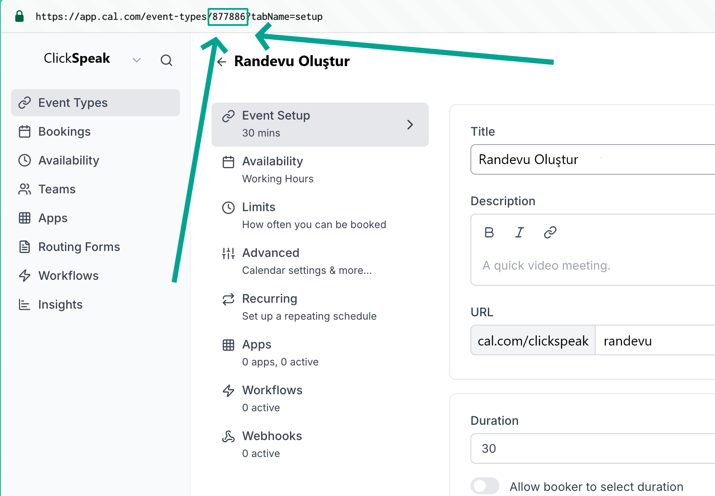Go back using the left arrow
715x496 pixels.
(x=222, y=62)
